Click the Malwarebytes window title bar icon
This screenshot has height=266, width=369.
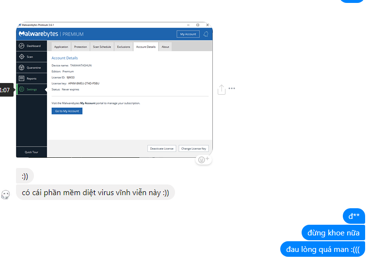(19, 25)
